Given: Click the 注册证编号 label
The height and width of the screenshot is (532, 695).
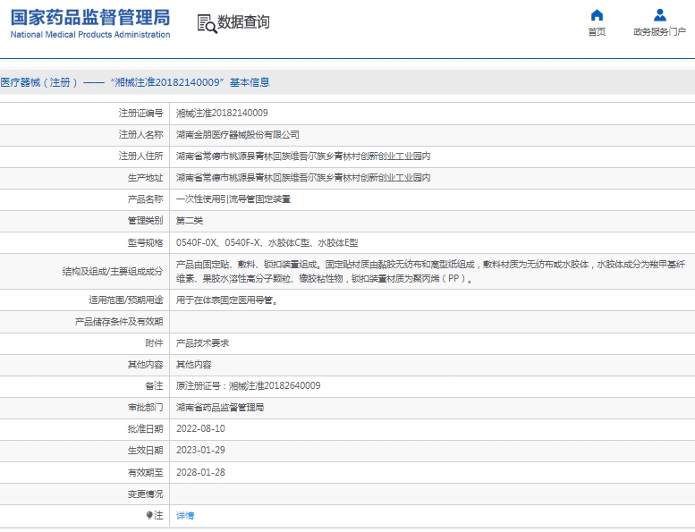Looking at the screenshot, I should [141, 114].
